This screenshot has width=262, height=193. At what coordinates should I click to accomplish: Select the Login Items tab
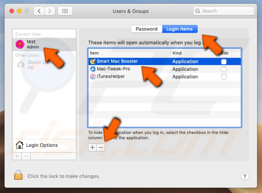[x=180, y=29]
